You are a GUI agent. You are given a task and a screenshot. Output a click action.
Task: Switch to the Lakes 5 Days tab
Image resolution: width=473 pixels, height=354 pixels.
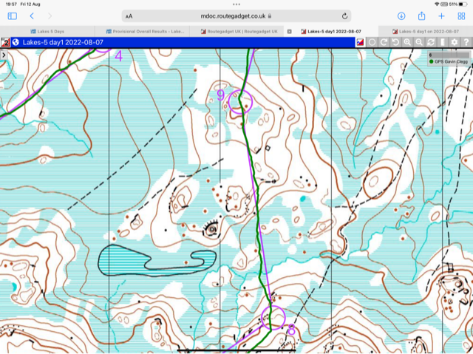pyautogui.click(x=50, y=32)
